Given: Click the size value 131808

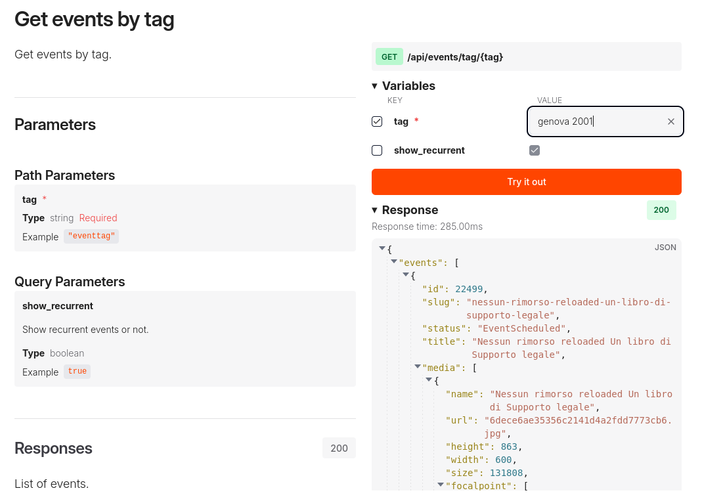Looking at the screenshot, I should click(x=506, y=473).
